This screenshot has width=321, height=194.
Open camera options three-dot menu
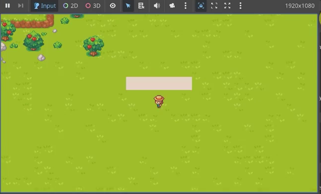point(186,6)
